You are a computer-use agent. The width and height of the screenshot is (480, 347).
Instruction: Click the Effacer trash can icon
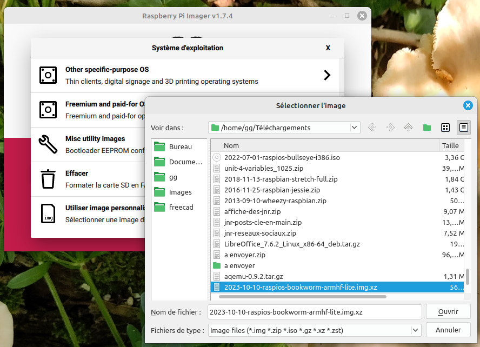[48, 179]
